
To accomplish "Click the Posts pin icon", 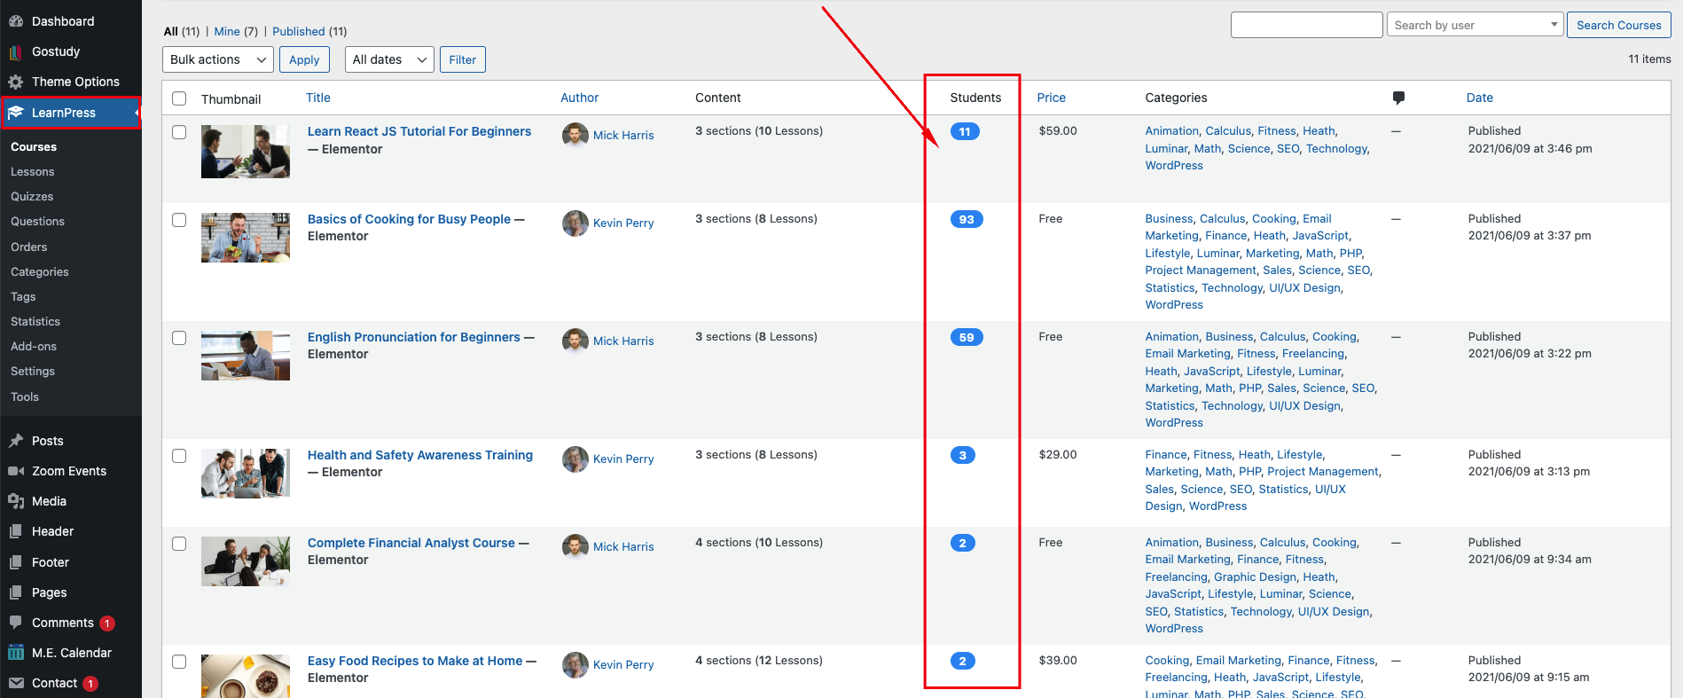I will (16, 441).
